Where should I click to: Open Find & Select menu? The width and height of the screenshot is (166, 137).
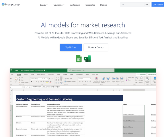point(141,80)
